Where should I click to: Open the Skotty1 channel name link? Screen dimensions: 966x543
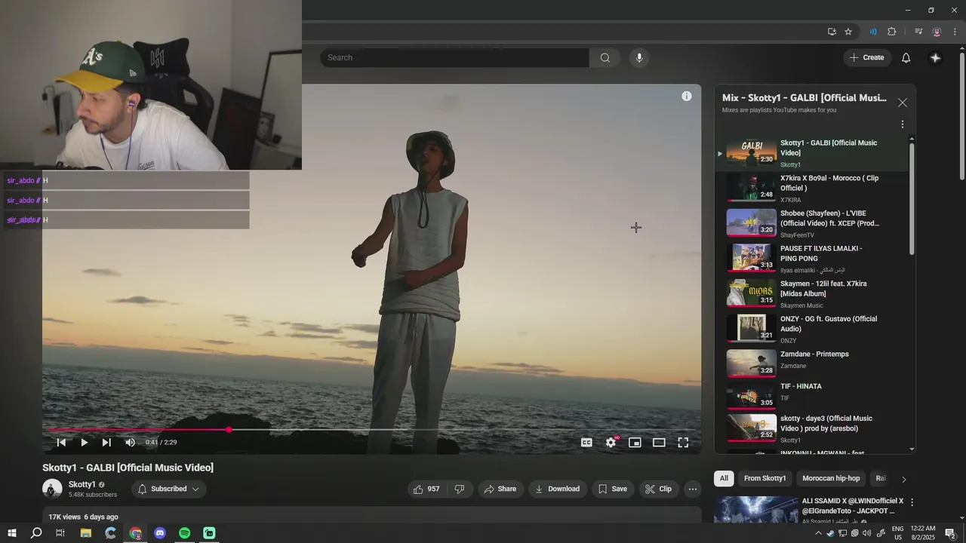pyautogui.click(x=82, y=484)
